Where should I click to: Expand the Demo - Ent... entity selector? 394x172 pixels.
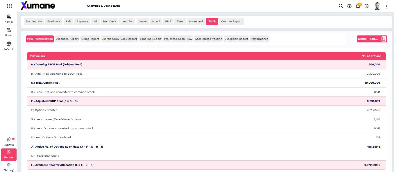click(372, 39)
